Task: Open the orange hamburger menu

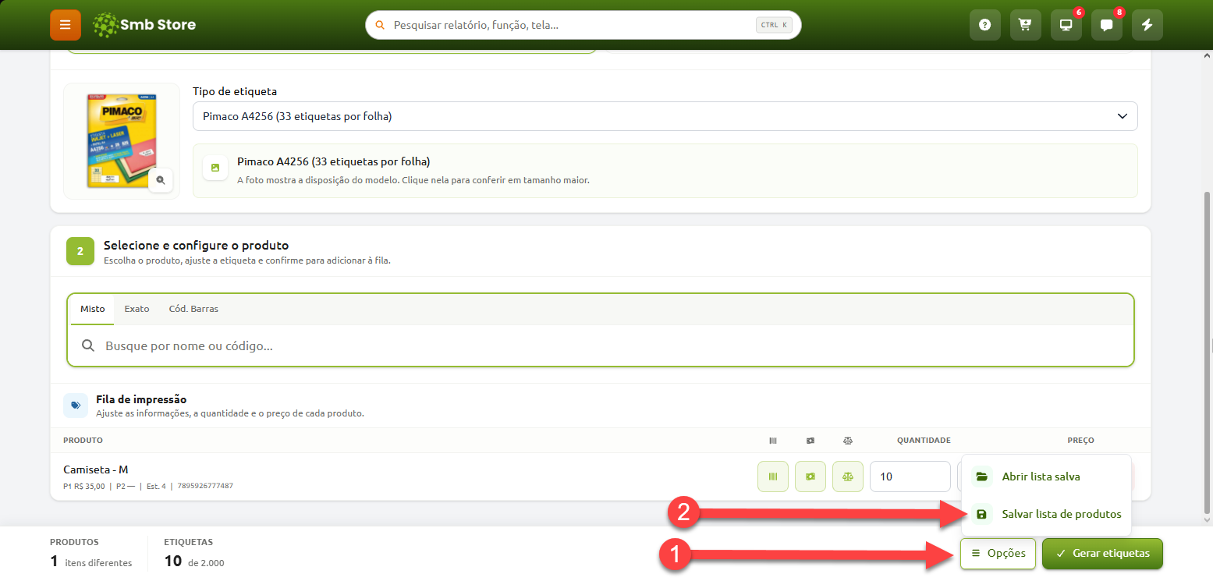Action: (66, 25)
